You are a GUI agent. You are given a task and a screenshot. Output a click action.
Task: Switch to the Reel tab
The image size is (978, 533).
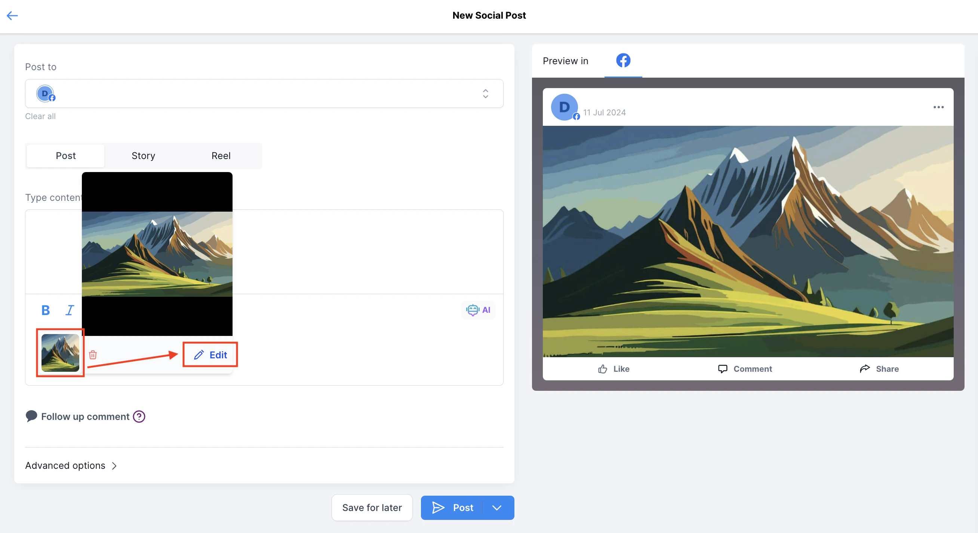point(221,155)
